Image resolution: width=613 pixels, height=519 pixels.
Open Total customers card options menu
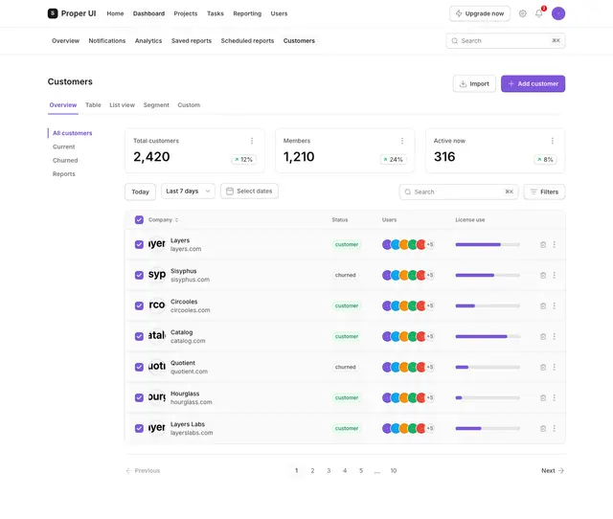(252, 141)
